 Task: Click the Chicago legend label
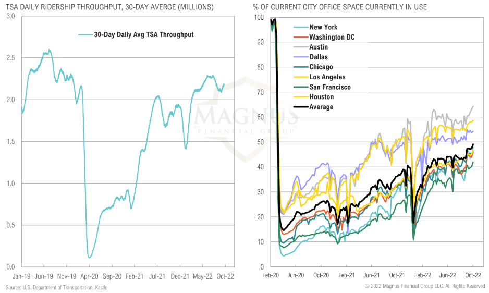(x=321, y=67)
